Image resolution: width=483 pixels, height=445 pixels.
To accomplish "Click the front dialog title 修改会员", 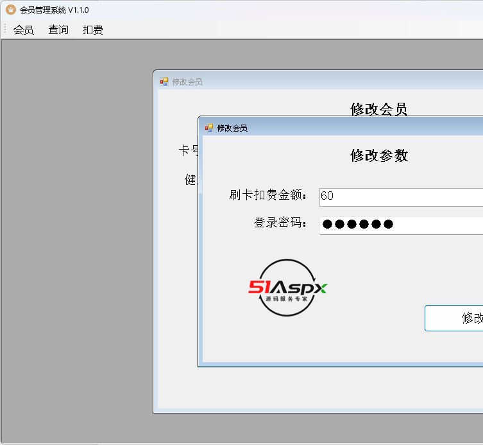I will coord(232,128).
